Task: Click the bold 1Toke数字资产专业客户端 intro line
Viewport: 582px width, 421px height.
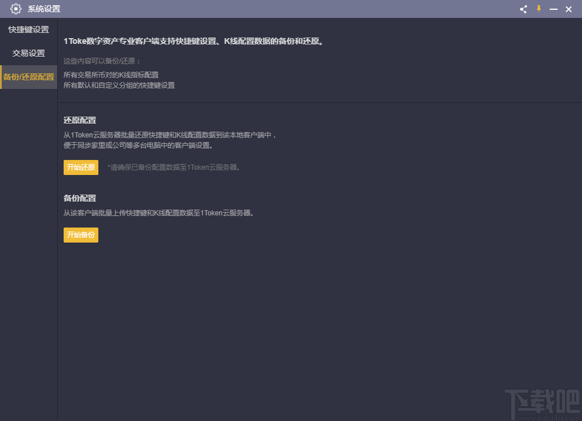Action: coord(194,42)
